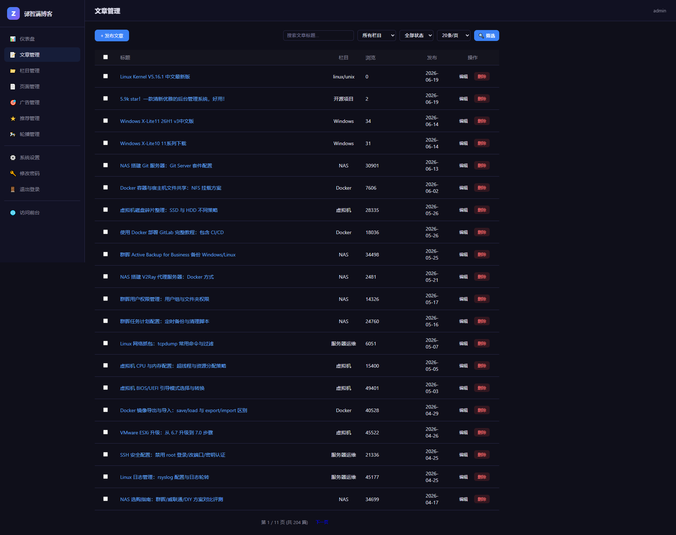Open the Linux Kernel V5.16.1 中文最新版 article
Viewport: 676px width, 535px height.
(x=155, y=77)
